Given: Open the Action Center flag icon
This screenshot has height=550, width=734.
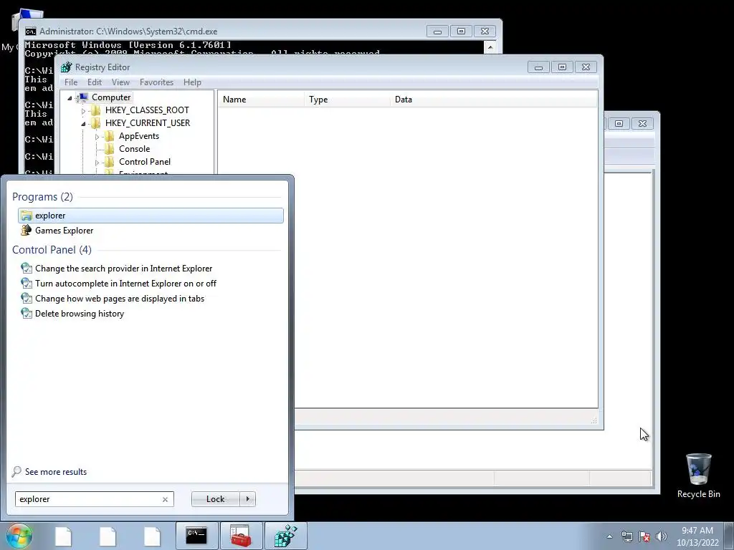Looking at the screenshot, I should coord(644,536).
